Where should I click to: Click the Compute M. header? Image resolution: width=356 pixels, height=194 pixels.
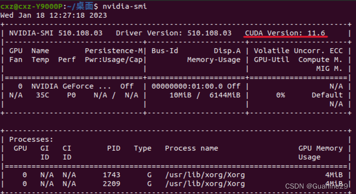tap(320, 60)
